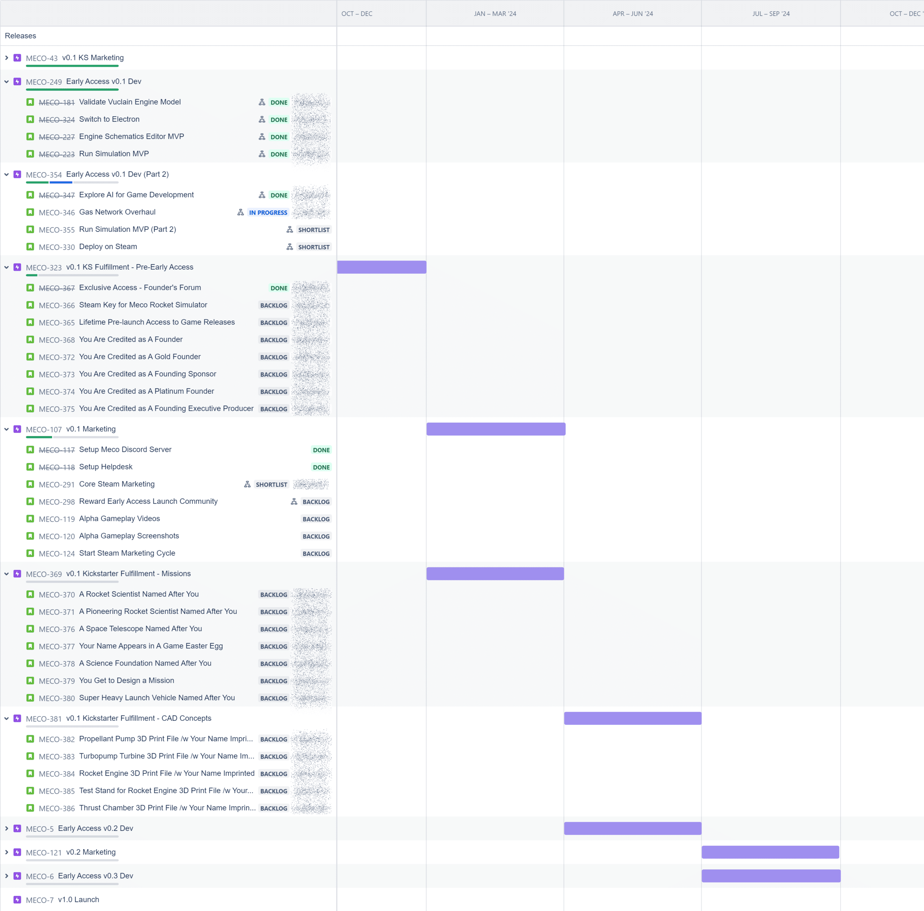Select the MECO-107 v0.1 Marketing timeline bar
The height and width of the screenshot is (911, 924).
click(x=496, y=429)
